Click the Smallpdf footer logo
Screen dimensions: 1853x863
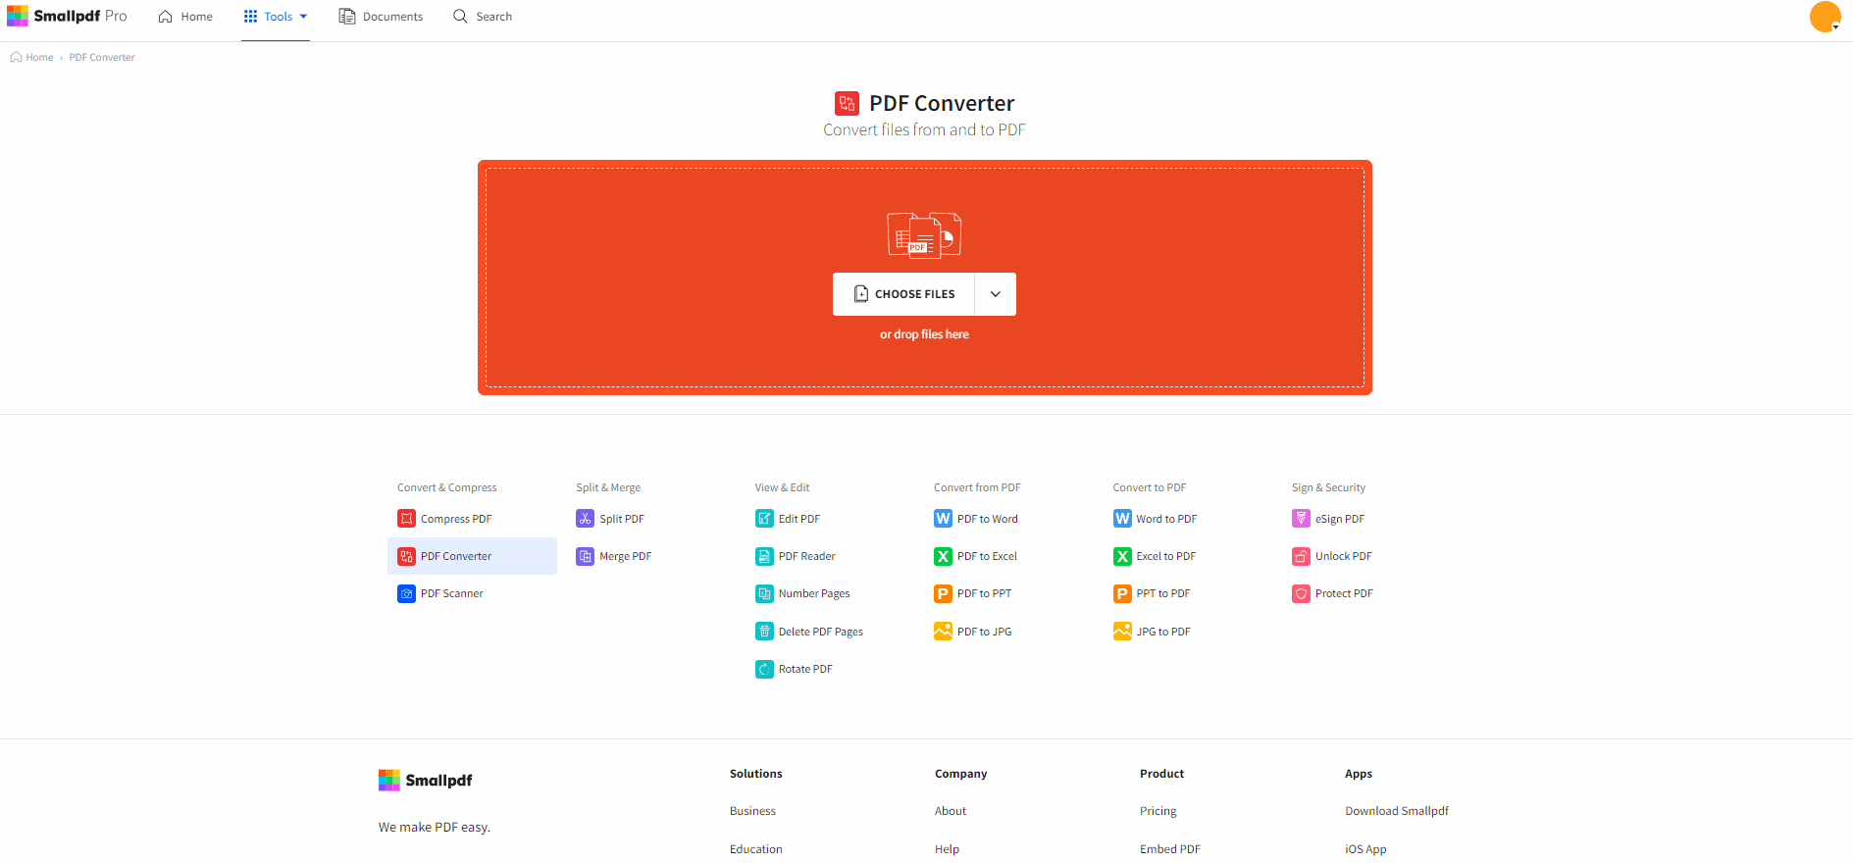click(x=426, y=780)
